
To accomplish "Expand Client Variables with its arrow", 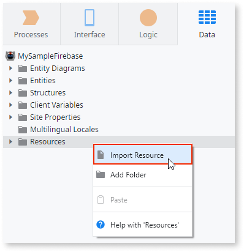I will pos(10,105).
